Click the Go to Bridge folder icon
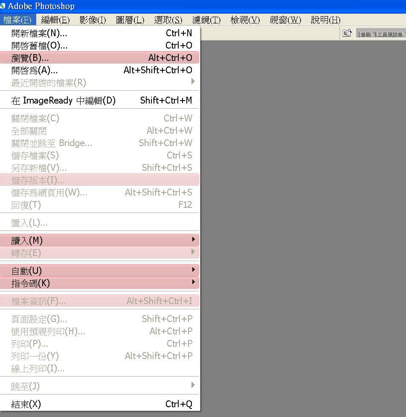Image resolution: width=406 pixels, height=417 pixels. [347, 33]
